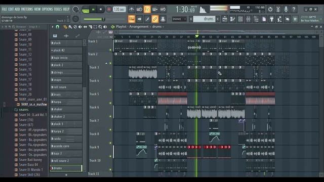The image size is (324, 182).
Task: Open the drums pattern selector
Action: (x=205, y=19)
